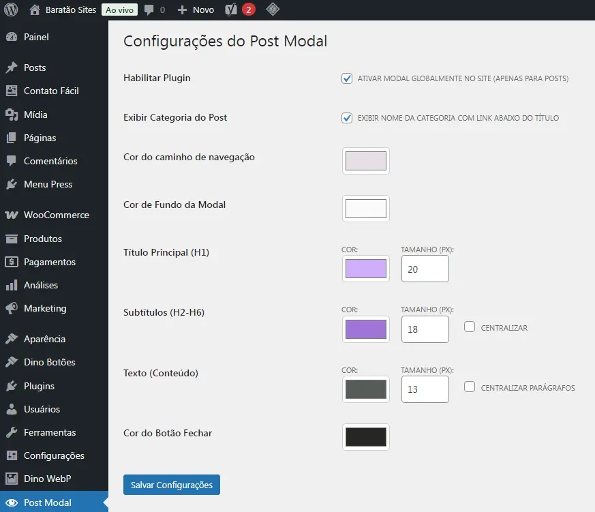Click the WooCommerce sidebar icon
This screenshot has height=512, width=595.
(12, 215)
